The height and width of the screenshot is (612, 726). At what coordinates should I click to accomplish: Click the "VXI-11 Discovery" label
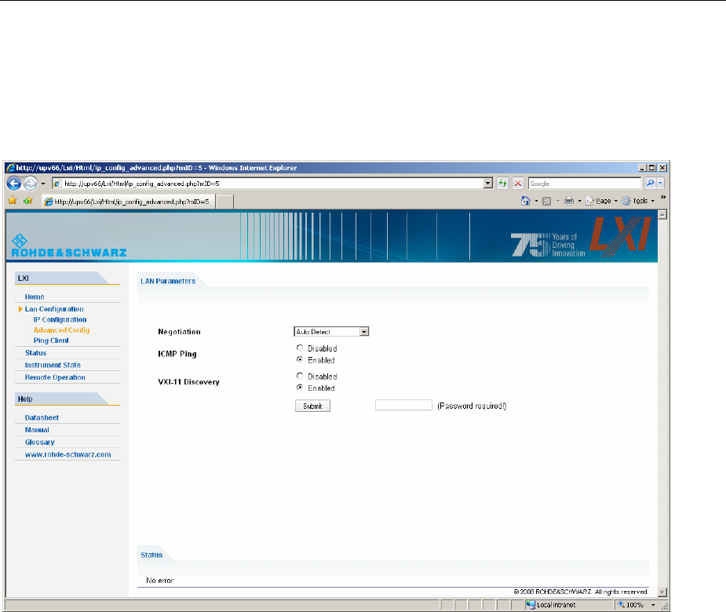188,382
